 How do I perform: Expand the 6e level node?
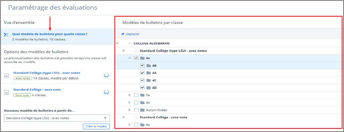(130, 125)
